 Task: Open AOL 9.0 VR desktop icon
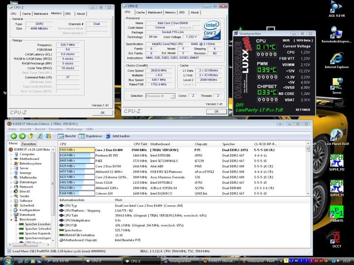(337, 9)
